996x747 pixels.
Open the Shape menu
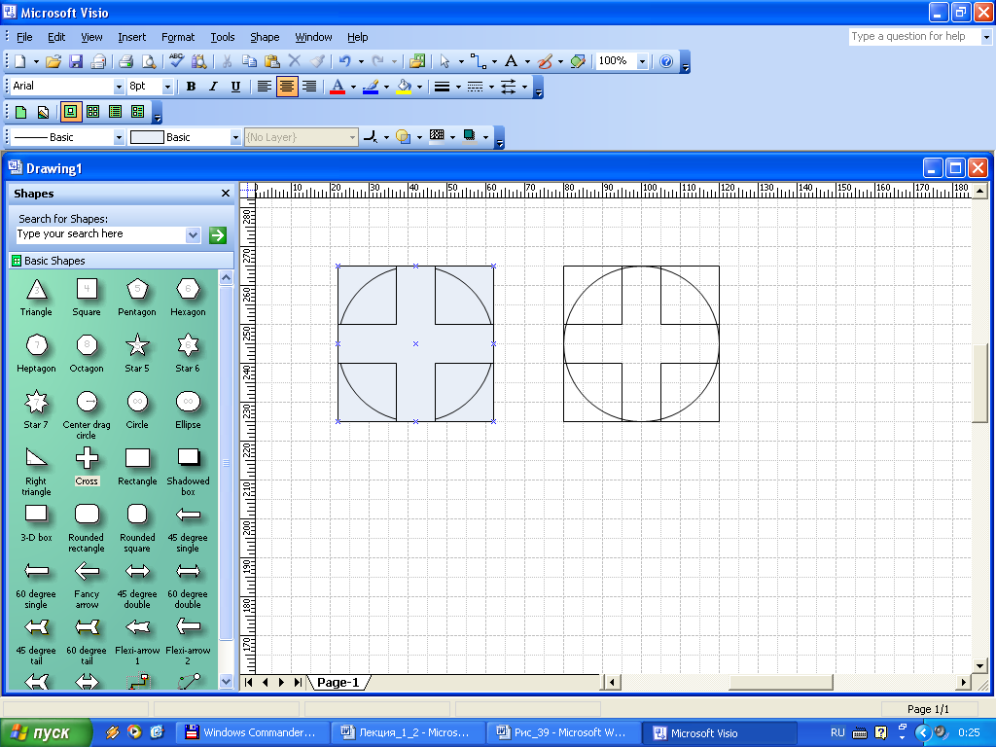(x=265, y=37)
